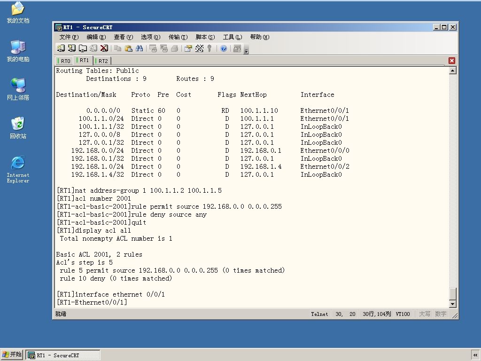The height and width of the screenshot is (361, 481).
Task: Click the Paste clipboard icon
Action: [x=129, y=48]
